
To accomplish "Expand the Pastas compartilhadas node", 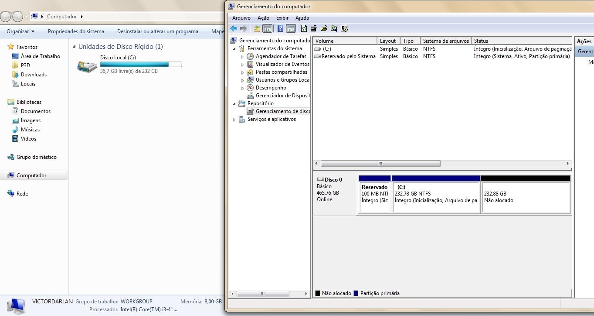I will coord(243,72).
